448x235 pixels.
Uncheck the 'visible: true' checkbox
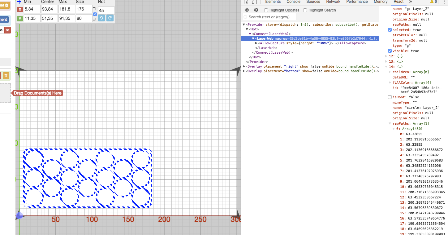coord(390,51)
